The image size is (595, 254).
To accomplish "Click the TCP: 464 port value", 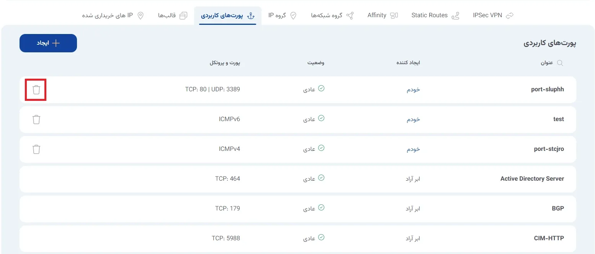I will (228, 179).
